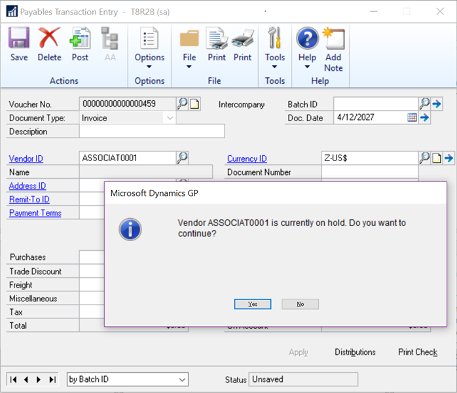
Task: Click Batch ID expansion arrow
Action: point(437,103)
